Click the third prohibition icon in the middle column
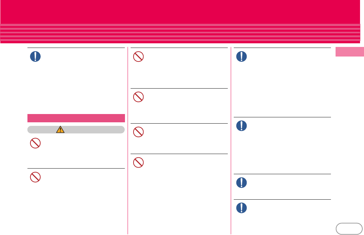The image size is (364, 235). coord(138,132)
